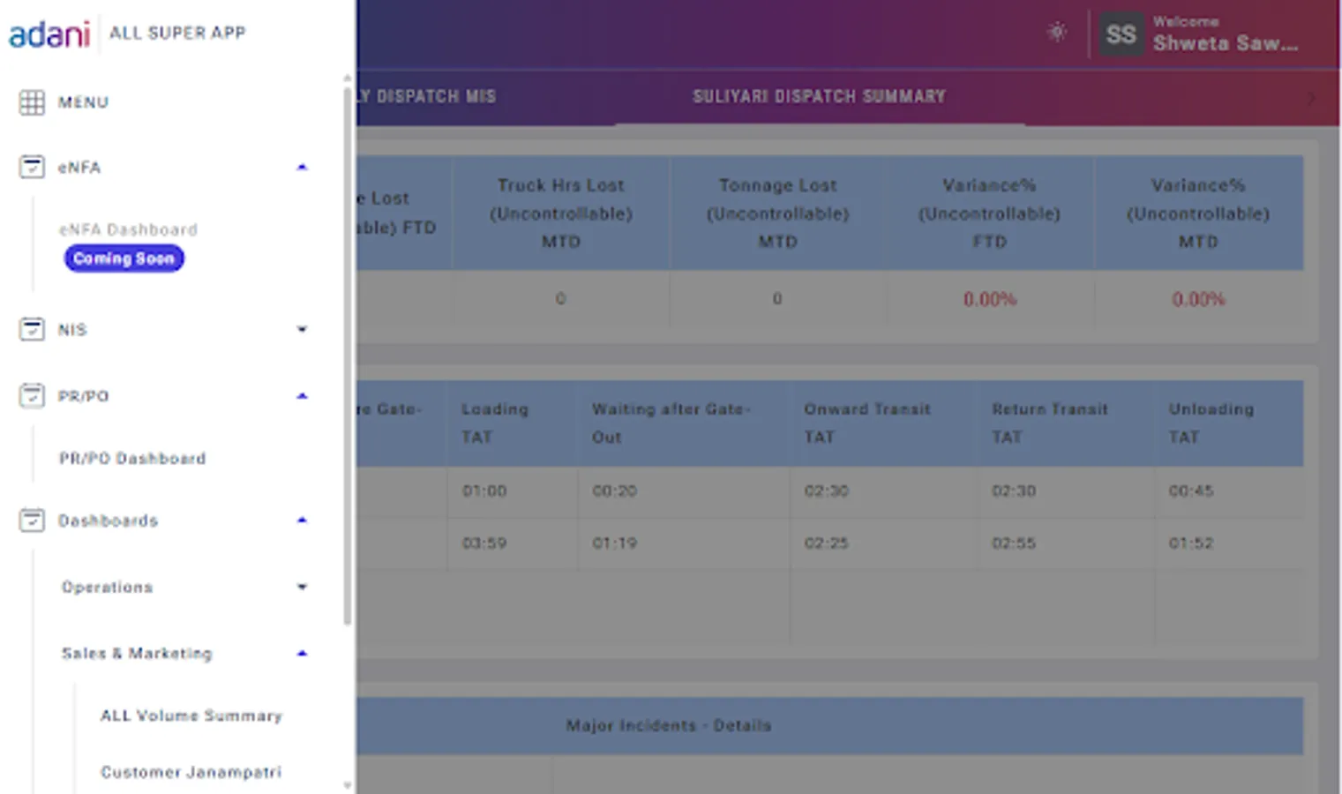The image size is (1342, 794).
Task: Collapse the PR/PO section arrow
Action: click(x=302, y=396)
